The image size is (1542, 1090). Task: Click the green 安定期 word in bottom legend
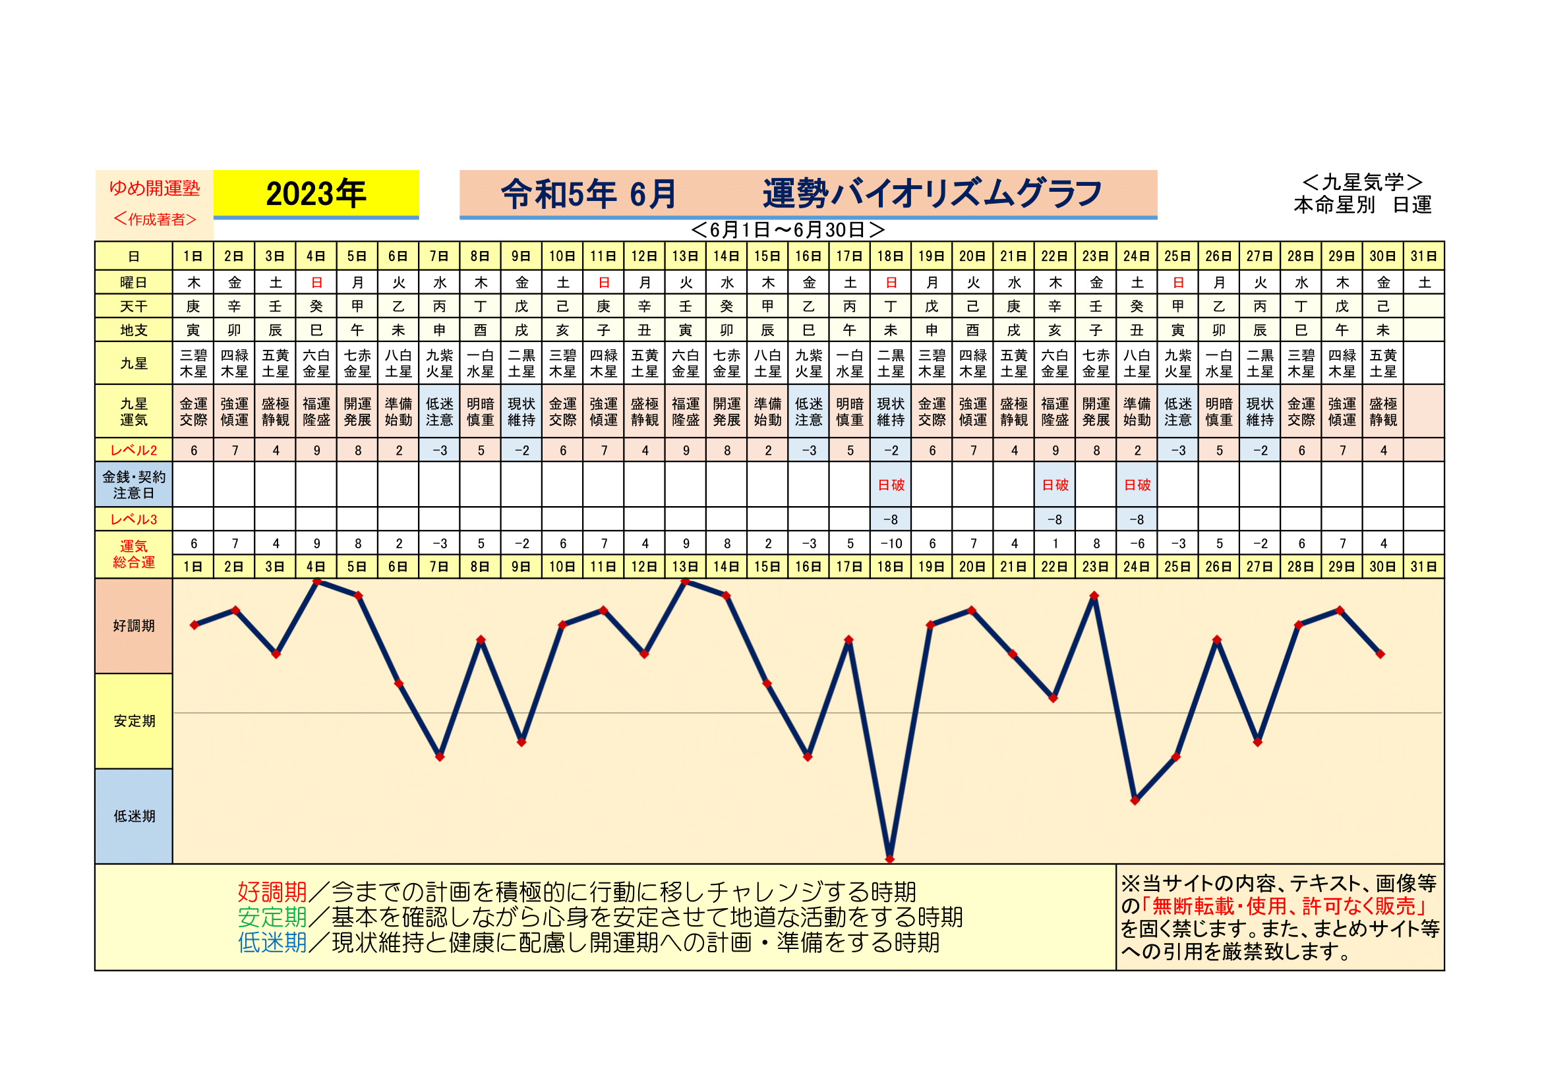272,917
